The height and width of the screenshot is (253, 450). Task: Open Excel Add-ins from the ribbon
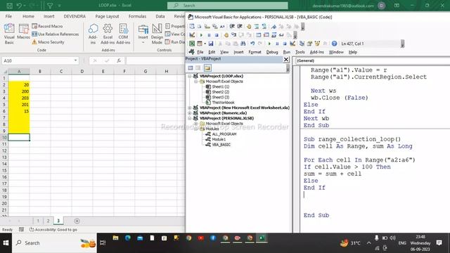108,34
